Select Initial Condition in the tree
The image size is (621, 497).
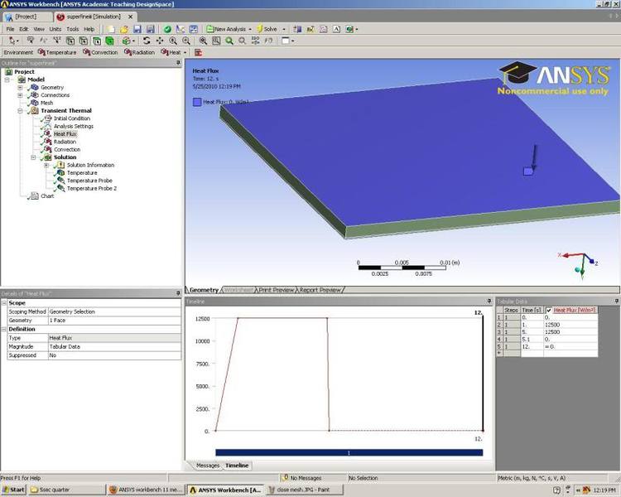pos(72,118)
